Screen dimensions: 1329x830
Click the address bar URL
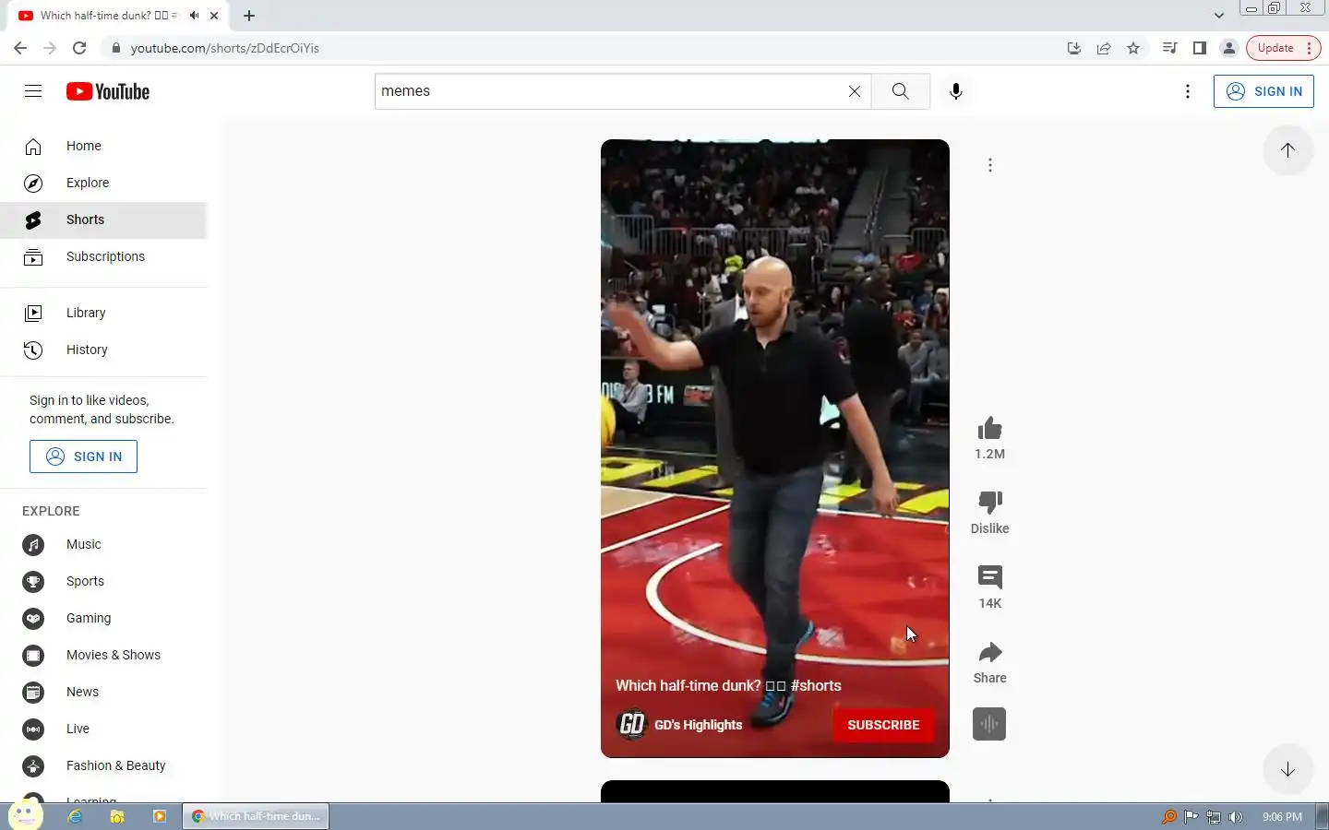click(225, 48)
